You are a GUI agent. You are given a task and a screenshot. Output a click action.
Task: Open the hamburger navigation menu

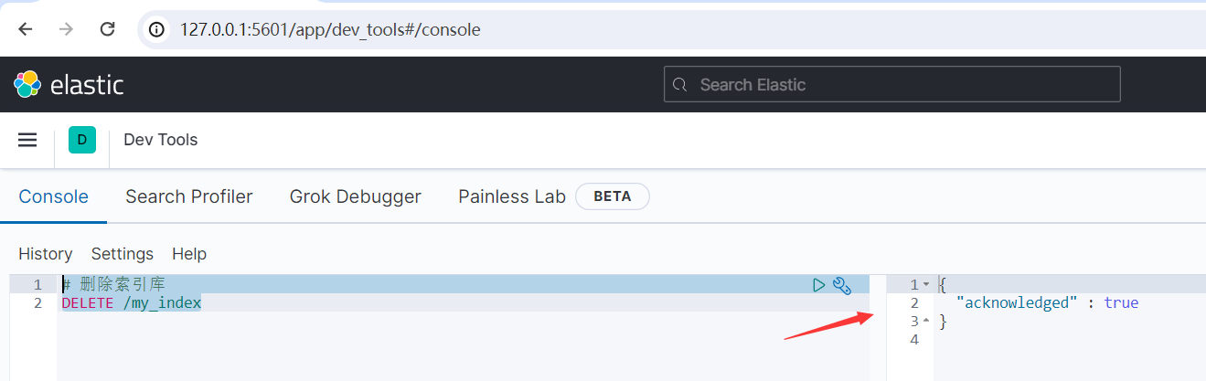[27, 140]
